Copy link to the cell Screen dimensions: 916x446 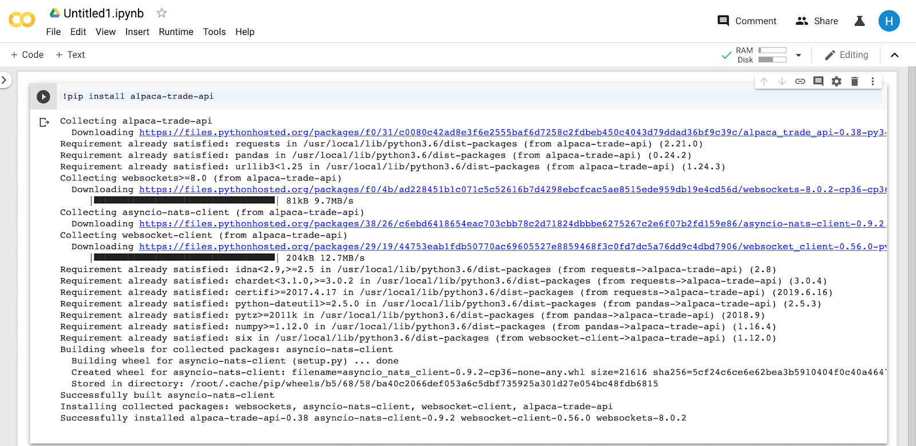point(800,81)
